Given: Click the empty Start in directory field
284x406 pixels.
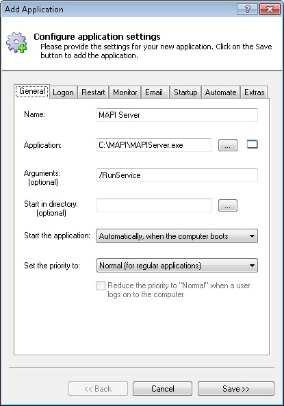Looking at the screenshot, I should [x=154, y=205].
